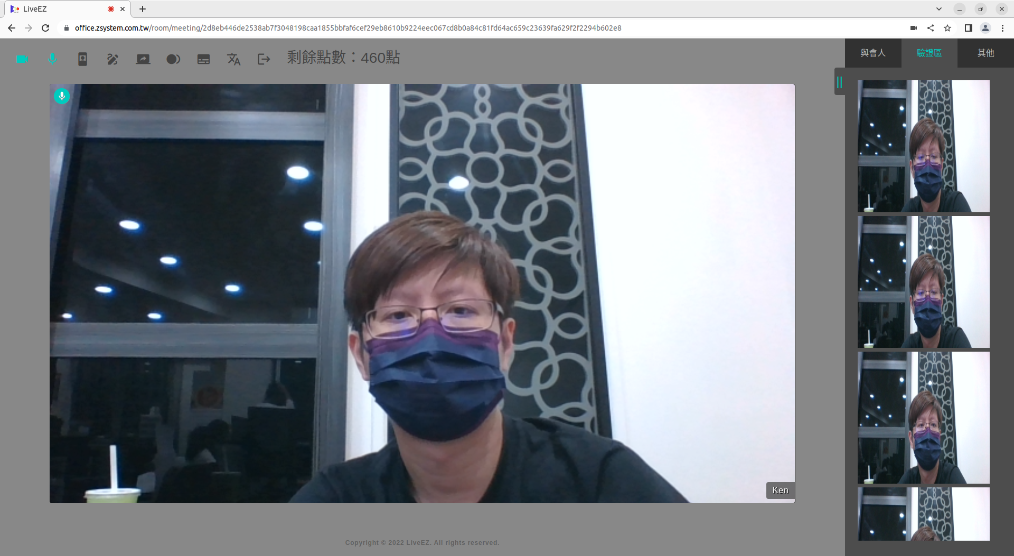Image resolution: width=1014 pixels, height=556 pixels.
Task: Select the second verification snapshot thumbnail
Action: 924,282
